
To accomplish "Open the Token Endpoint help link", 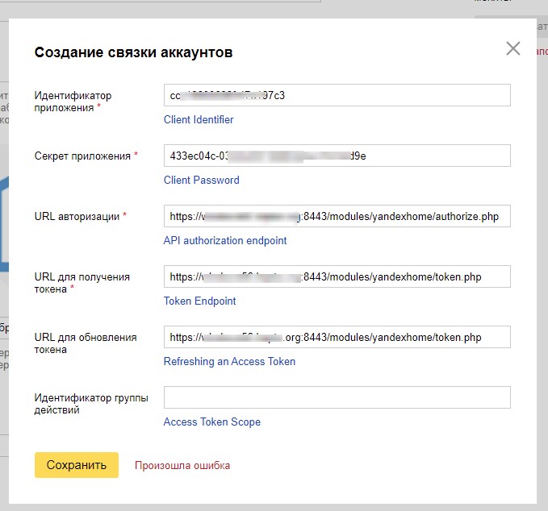I will (199, 301).
